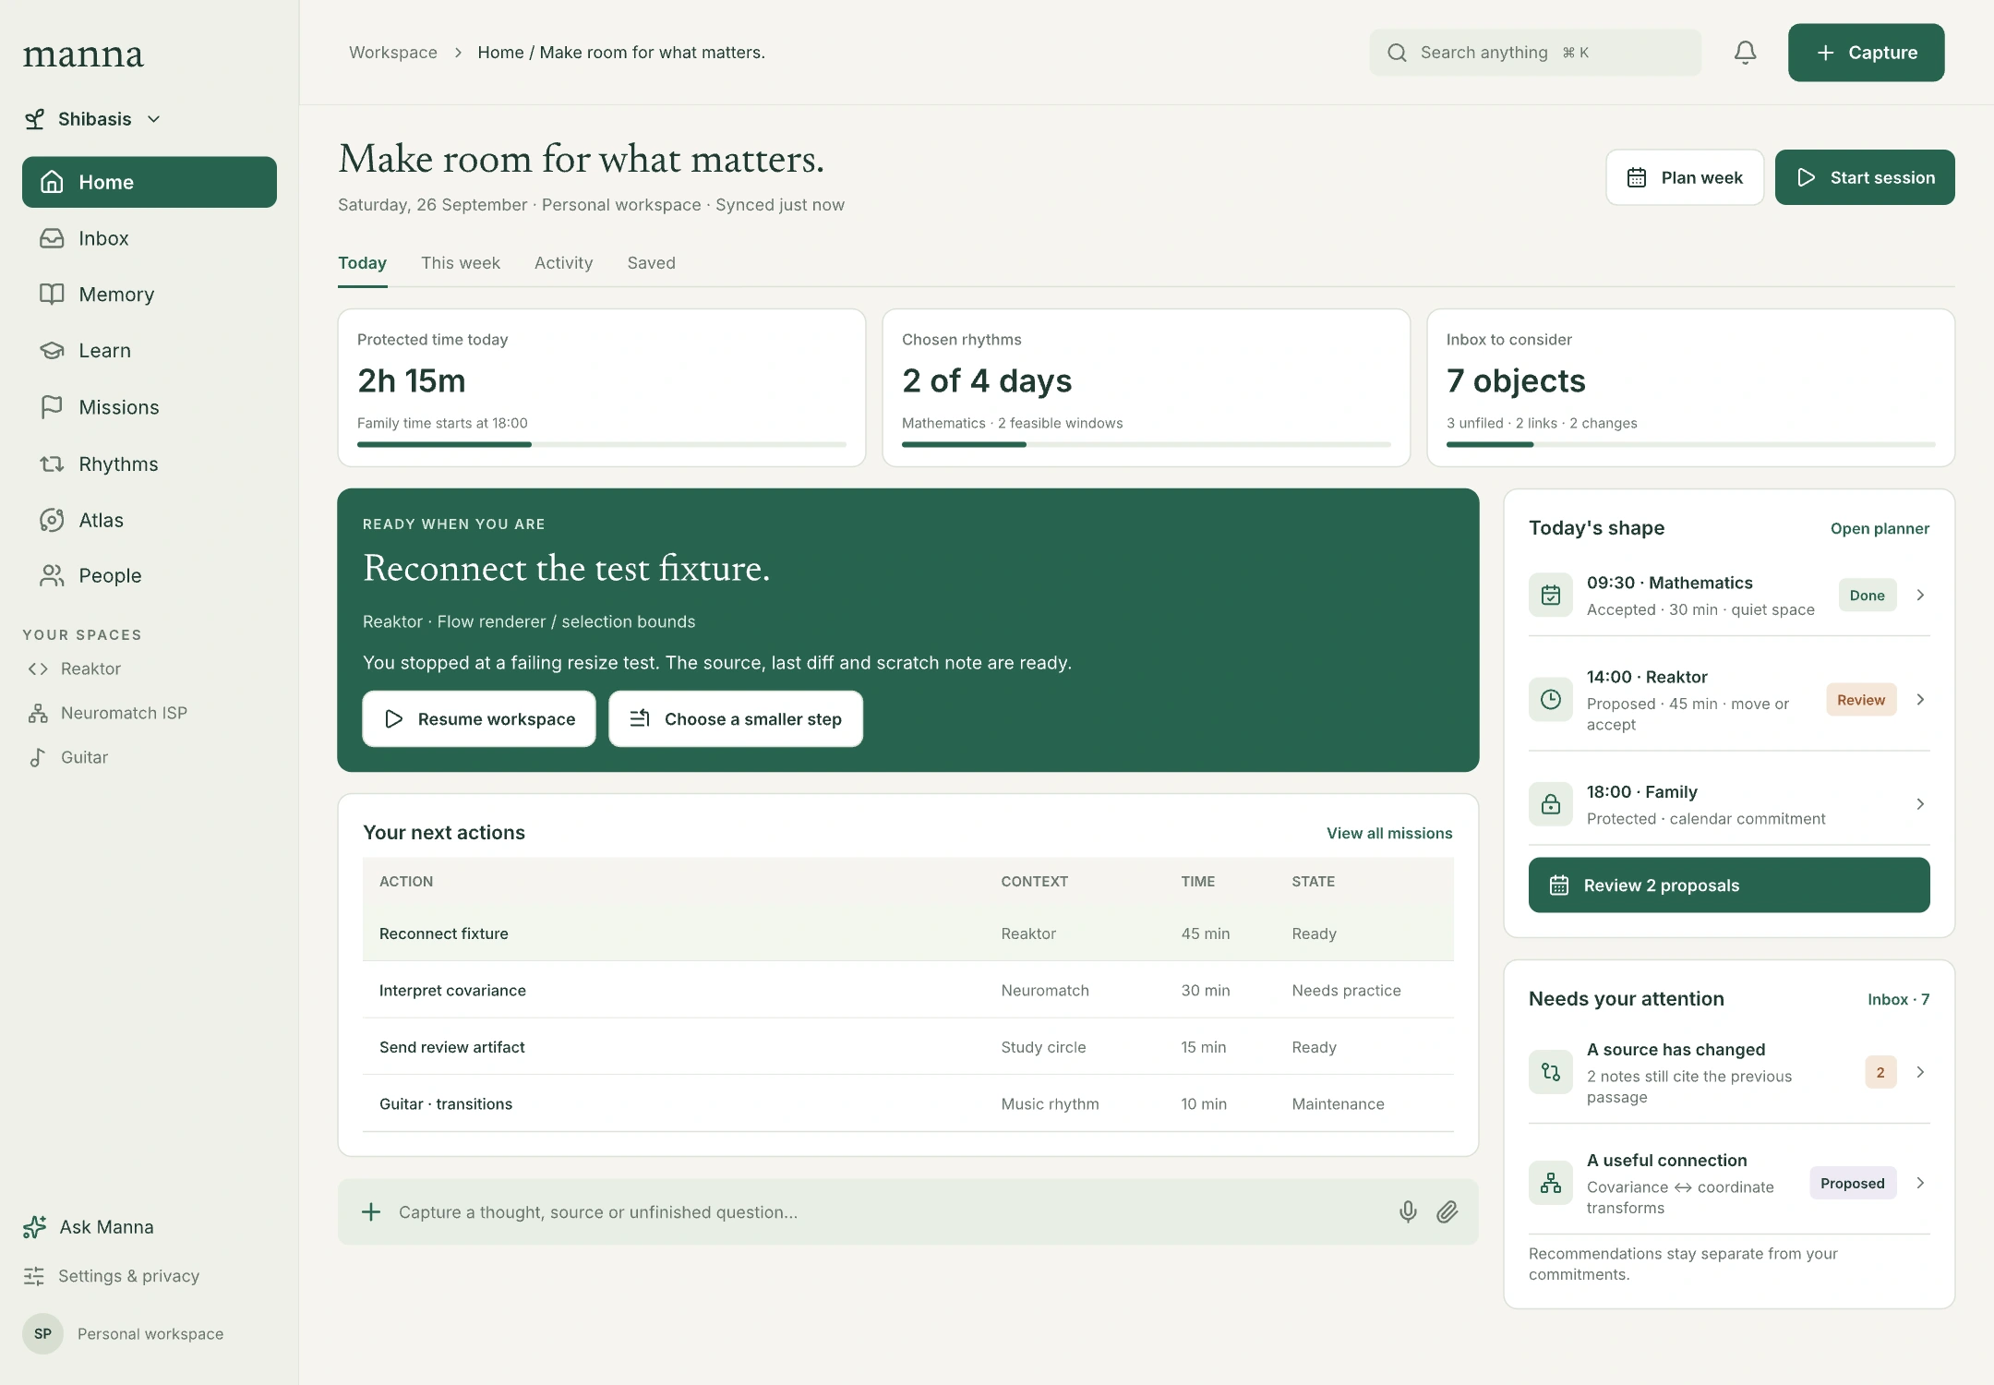Click the notification bell icon
Image resolution: width=1994 pixels, height=1385 pixels.
pyautogui.click(x=1745, y=53)
